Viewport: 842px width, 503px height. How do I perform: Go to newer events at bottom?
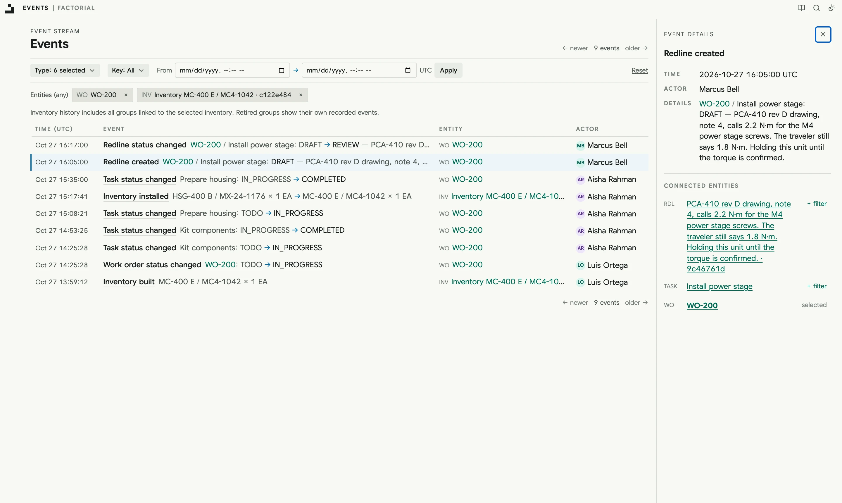click(x=575, y=302)
